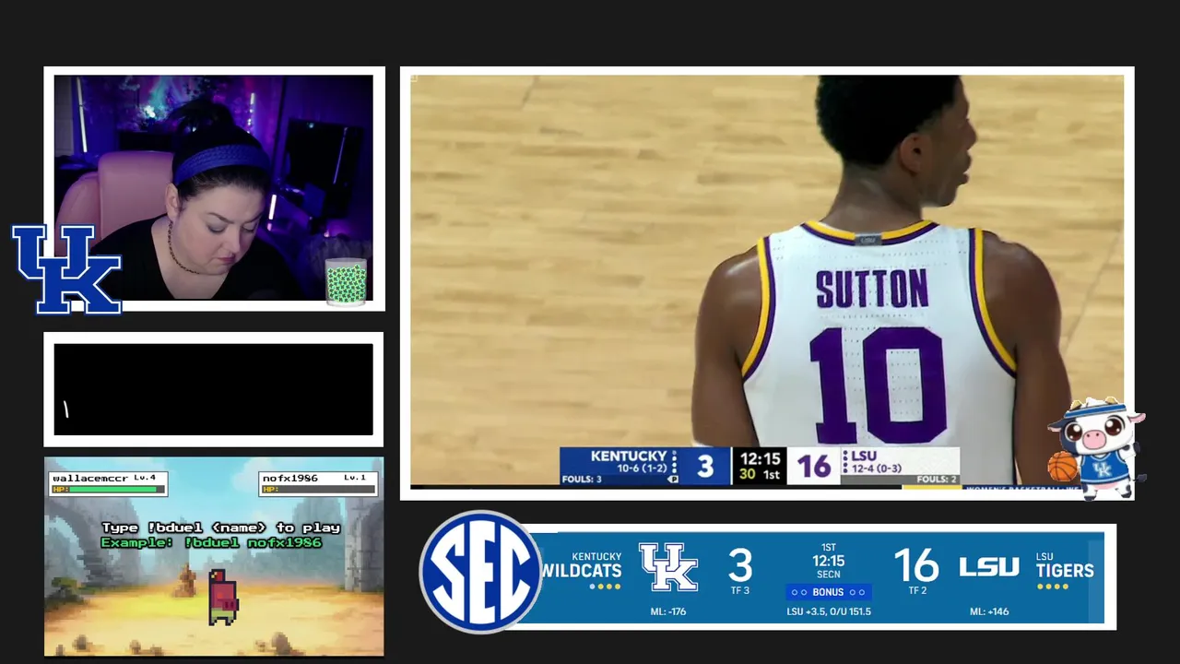The image size is (1180, 664).
Task: Click the cow mascot holding a basketball
Action: (1097, 448)
